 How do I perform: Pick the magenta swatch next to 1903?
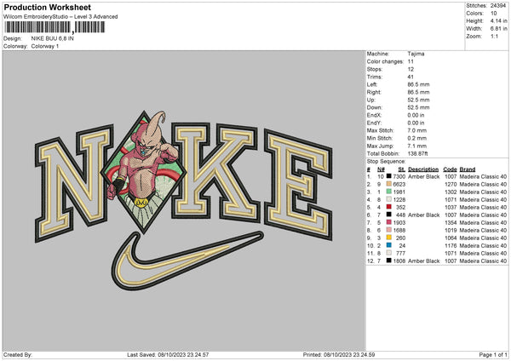click(x=389, y=222)
